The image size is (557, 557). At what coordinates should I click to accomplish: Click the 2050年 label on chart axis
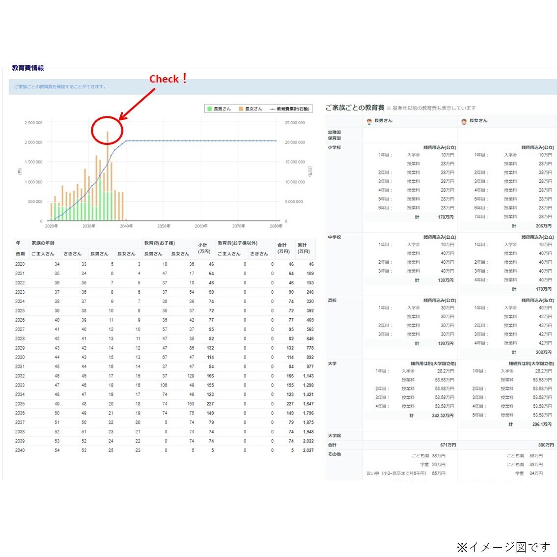tap(164, 226)
